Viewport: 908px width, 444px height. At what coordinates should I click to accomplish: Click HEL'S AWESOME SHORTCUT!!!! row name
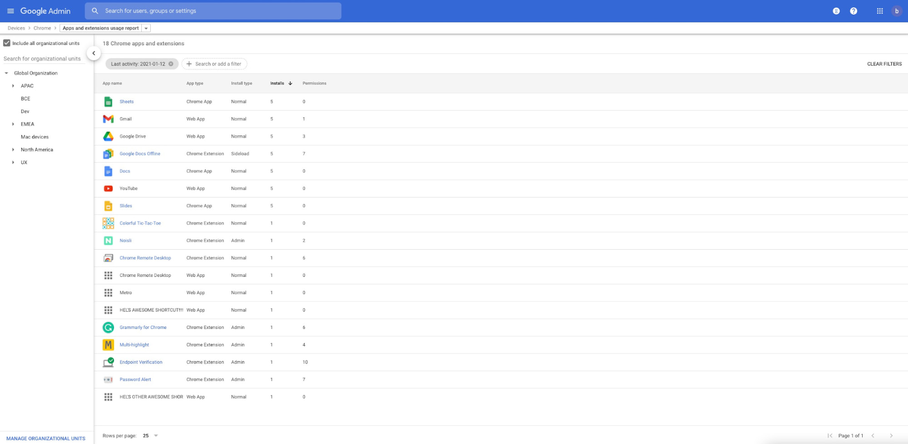tap(151, 310)
